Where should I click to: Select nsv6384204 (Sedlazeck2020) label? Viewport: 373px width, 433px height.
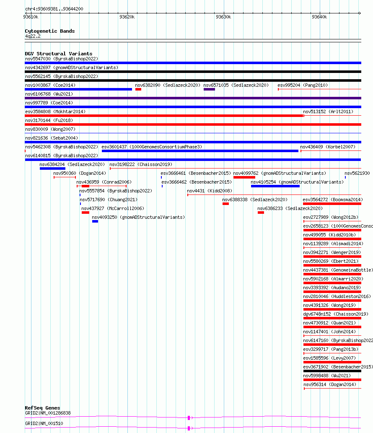(72, 165)
